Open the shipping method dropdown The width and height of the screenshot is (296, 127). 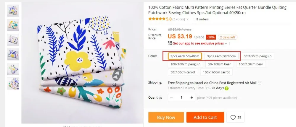coord(260,83)
